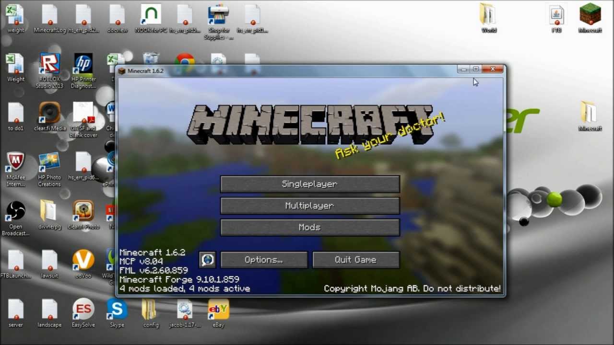Maximize the Minecraft 1.6.2 window
The image size is (614, 345).
[x=476, y=69]
